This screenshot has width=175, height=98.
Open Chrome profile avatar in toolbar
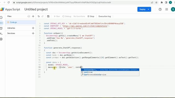170,2
